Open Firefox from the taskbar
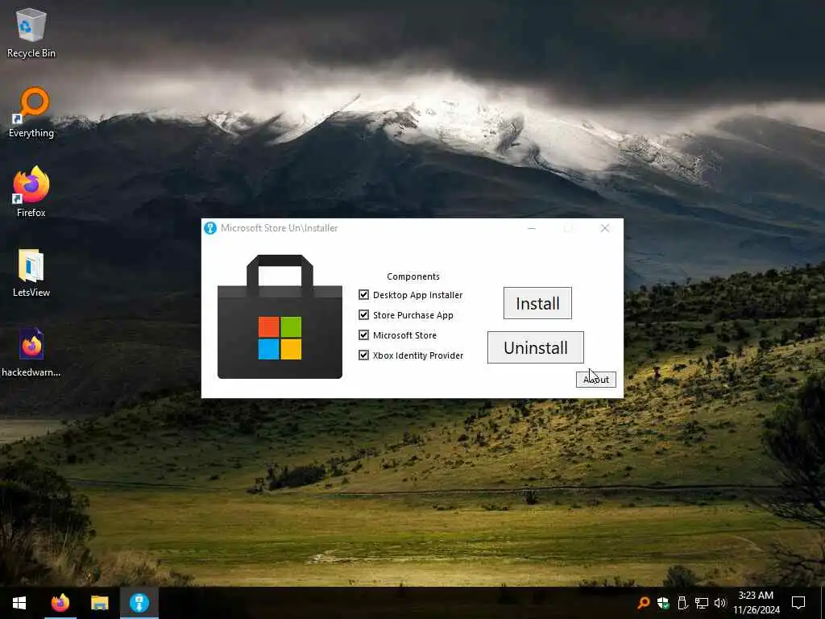Screen dimensions: 825x619 [60, 603]
